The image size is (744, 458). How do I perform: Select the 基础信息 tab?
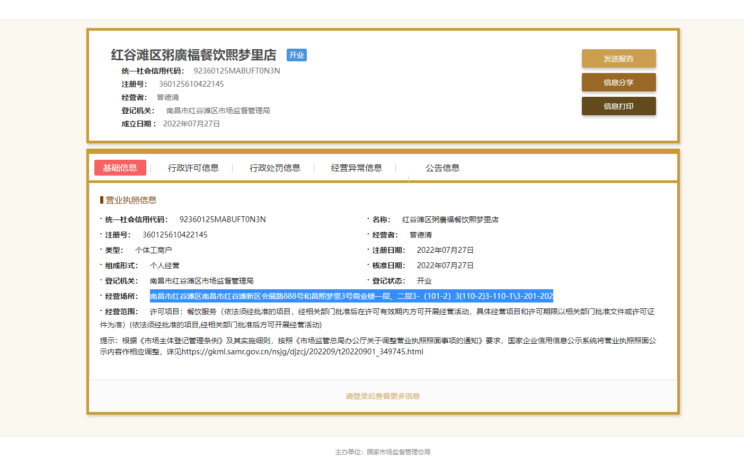[120, 168]
